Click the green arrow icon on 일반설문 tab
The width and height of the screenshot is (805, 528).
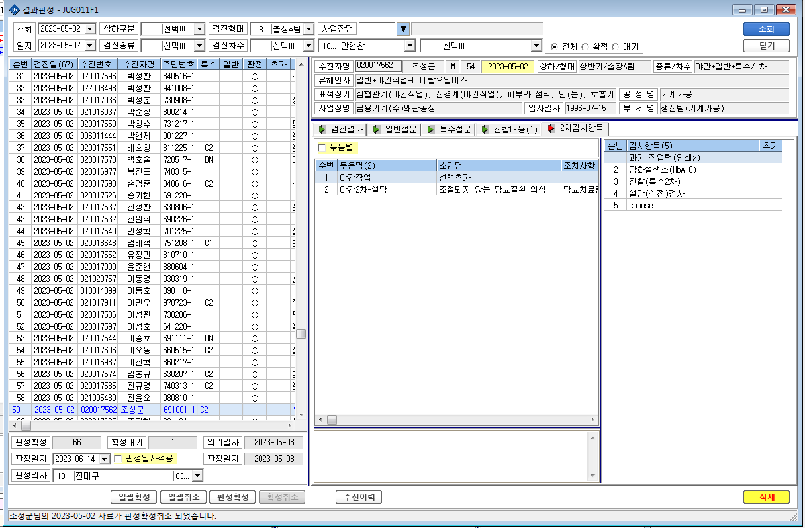(x=377, y=130)
